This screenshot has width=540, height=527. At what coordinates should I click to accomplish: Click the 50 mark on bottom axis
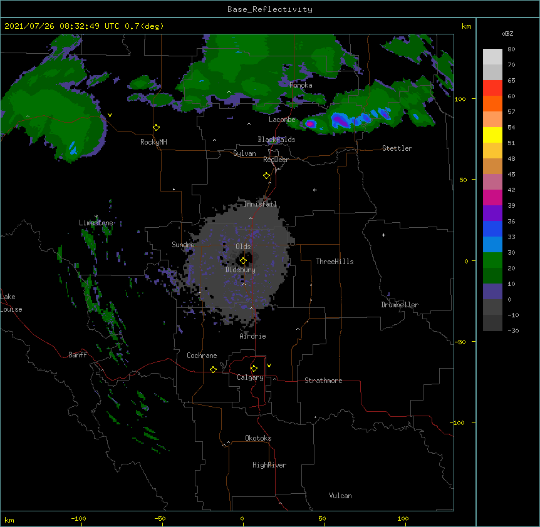coord(322,519)
